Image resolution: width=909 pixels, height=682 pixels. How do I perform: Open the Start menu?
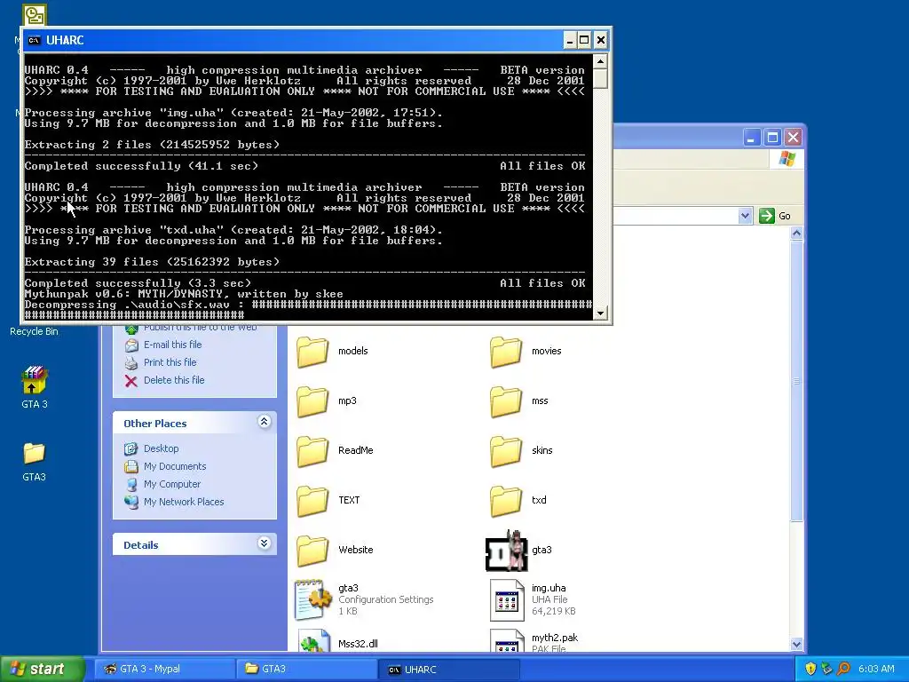tap(43, 669)
